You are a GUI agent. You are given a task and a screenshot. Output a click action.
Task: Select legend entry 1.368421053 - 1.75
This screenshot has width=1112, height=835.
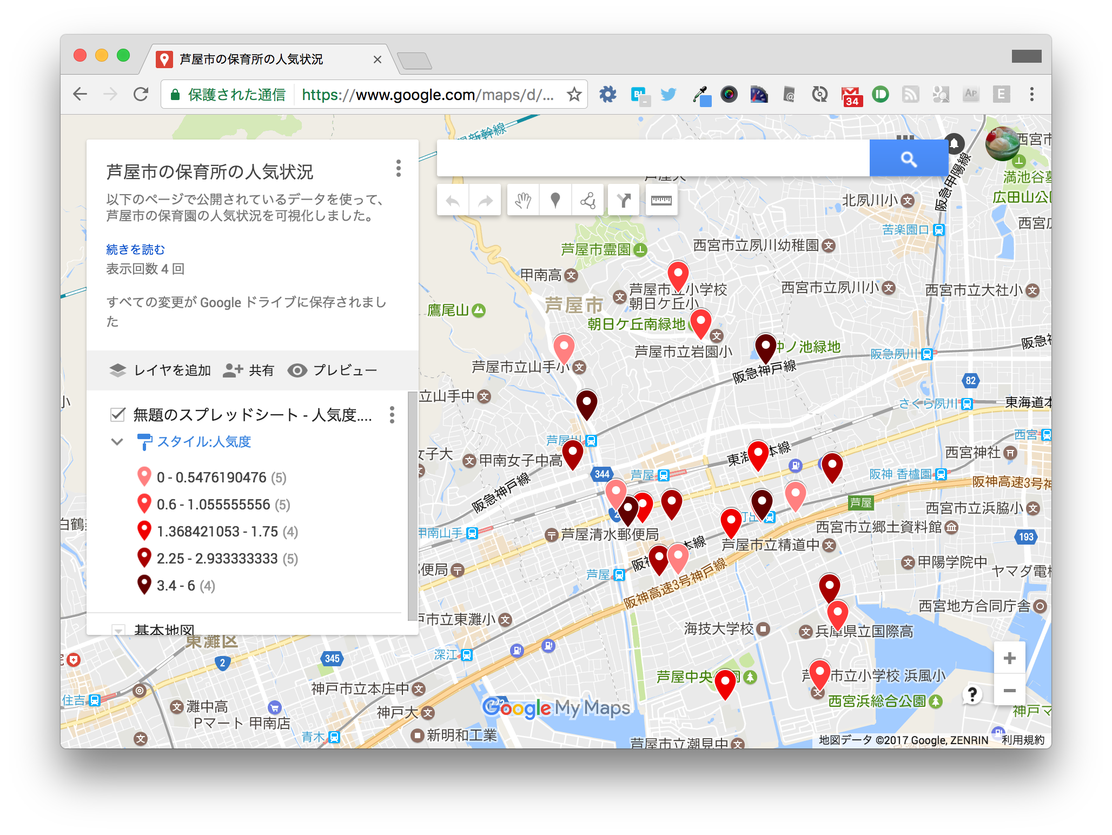[x=217, y=531]
